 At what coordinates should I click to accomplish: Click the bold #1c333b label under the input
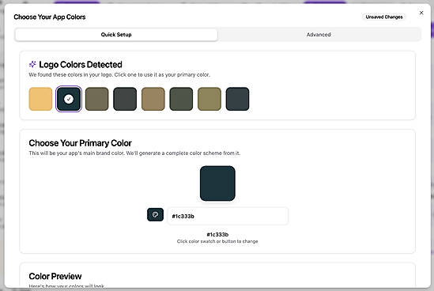point(217,235)
